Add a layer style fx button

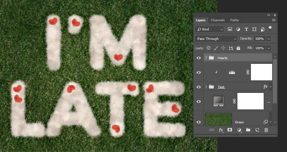pos(221,130)
